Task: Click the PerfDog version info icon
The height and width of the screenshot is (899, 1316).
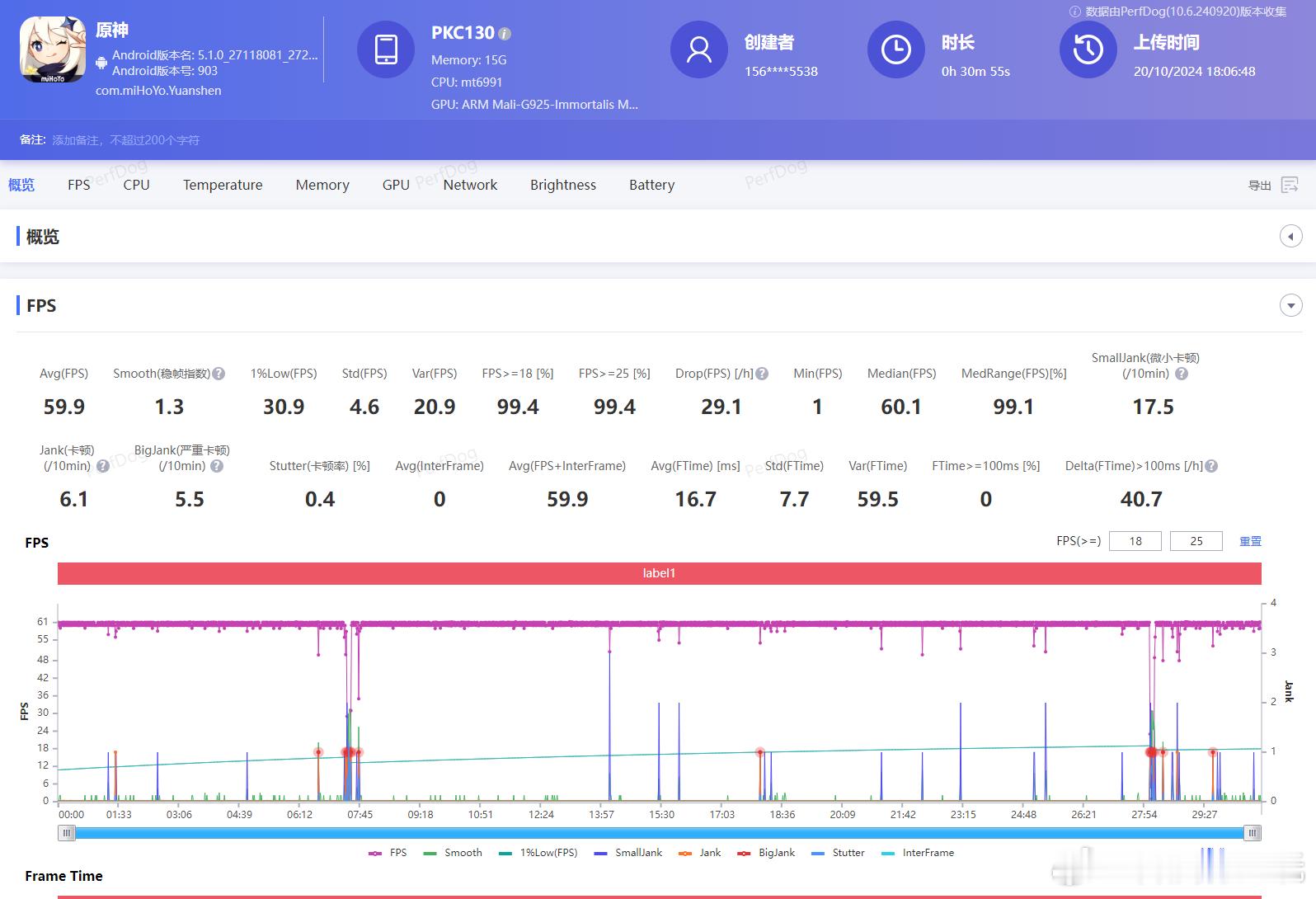Action: pyautogui.click(x=1075, y=12)
